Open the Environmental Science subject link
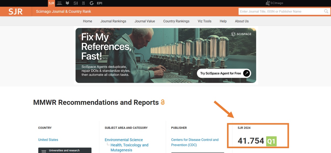 tap(124, 140)
